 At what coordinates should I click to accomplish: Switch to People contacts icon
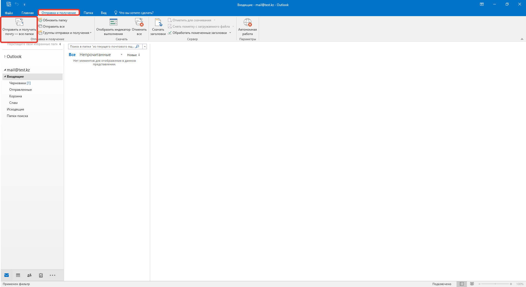(30, 275)
